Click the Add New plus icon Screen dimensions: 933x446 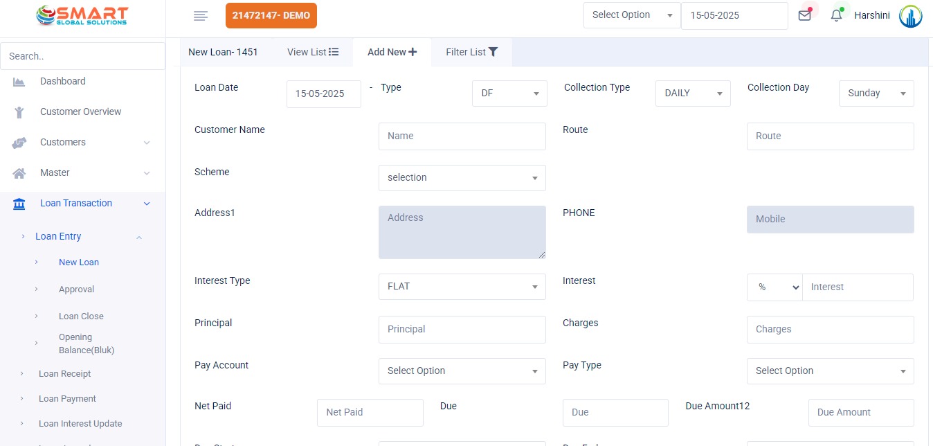point(413,52)
